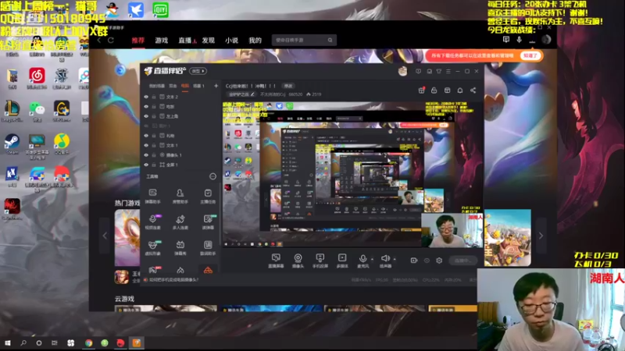
Task: Open the 游戏 tab in the game center
Action: point(162,41)
